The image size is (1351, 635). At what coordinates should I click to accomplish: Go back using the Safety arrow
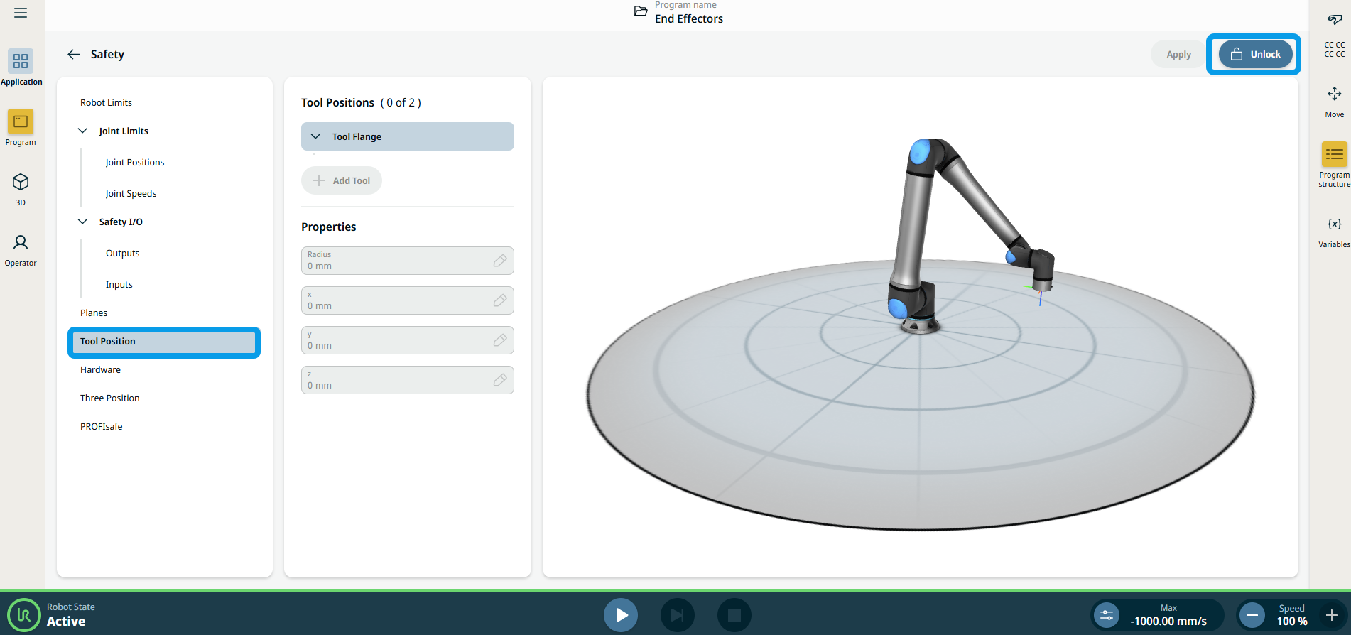click(73, 54)
